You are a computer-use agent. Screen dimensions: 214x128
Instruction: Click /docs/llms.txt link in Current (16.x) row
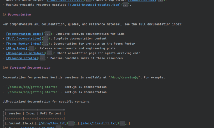coord(53,123)
